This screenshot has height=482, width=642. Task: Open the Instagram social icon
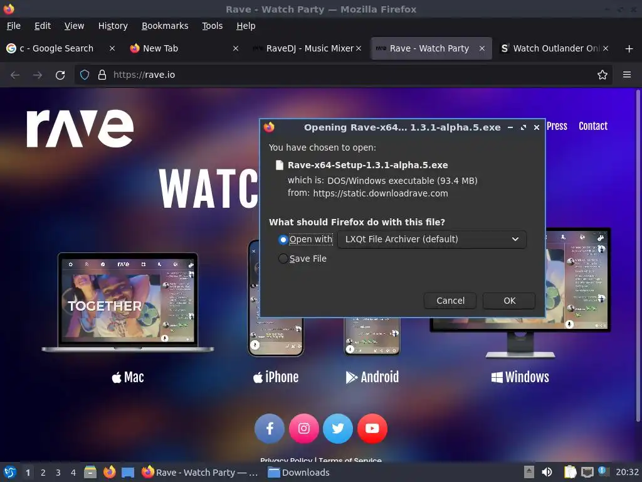tap(304, 429)
